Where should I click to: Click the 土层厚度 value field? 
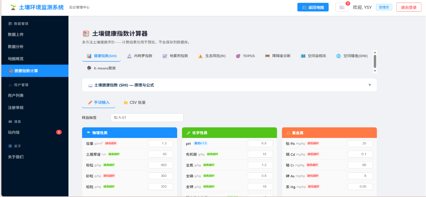click(161, 154)
